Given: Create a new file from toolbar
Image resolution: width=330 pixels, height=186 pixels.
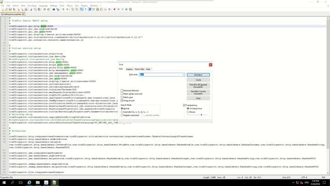Looking at the screenshot, I should [x=2, y=9].
